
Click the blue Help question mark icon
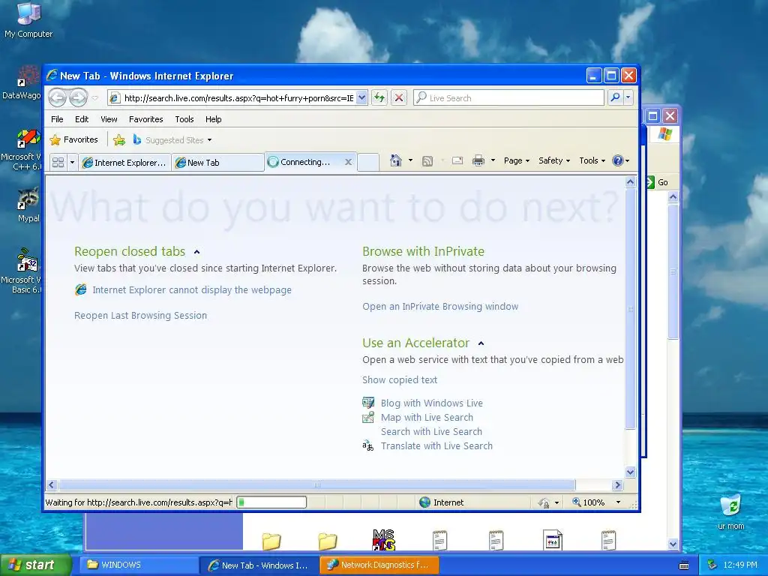618,160
